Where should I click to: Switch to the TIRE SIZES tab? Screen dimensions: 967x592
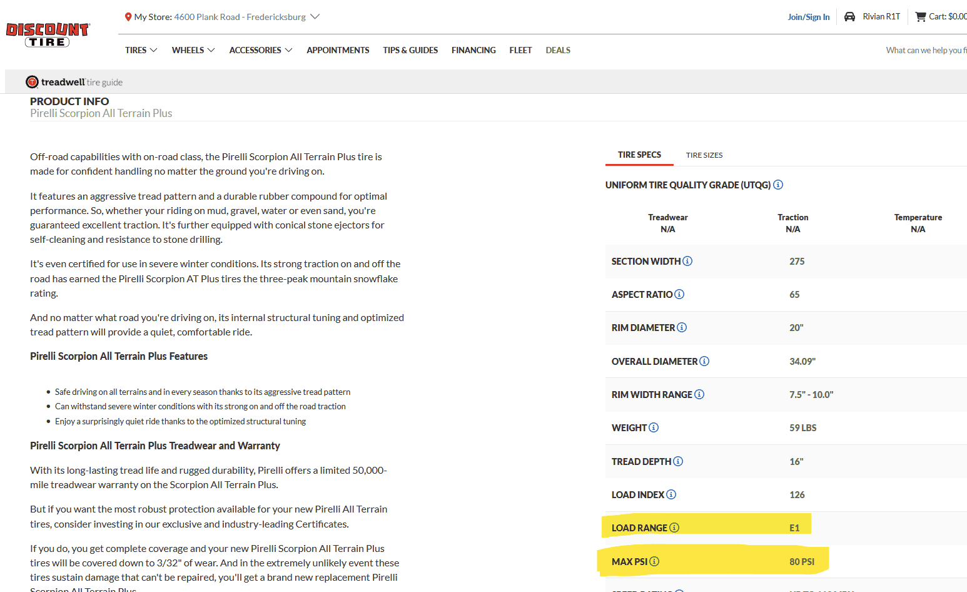pos(704,155)
